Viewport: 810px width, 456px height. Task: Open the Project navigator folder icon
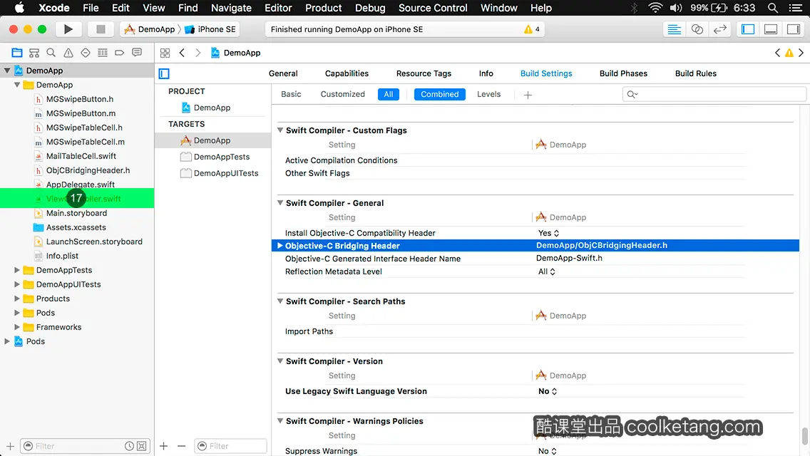17,53
